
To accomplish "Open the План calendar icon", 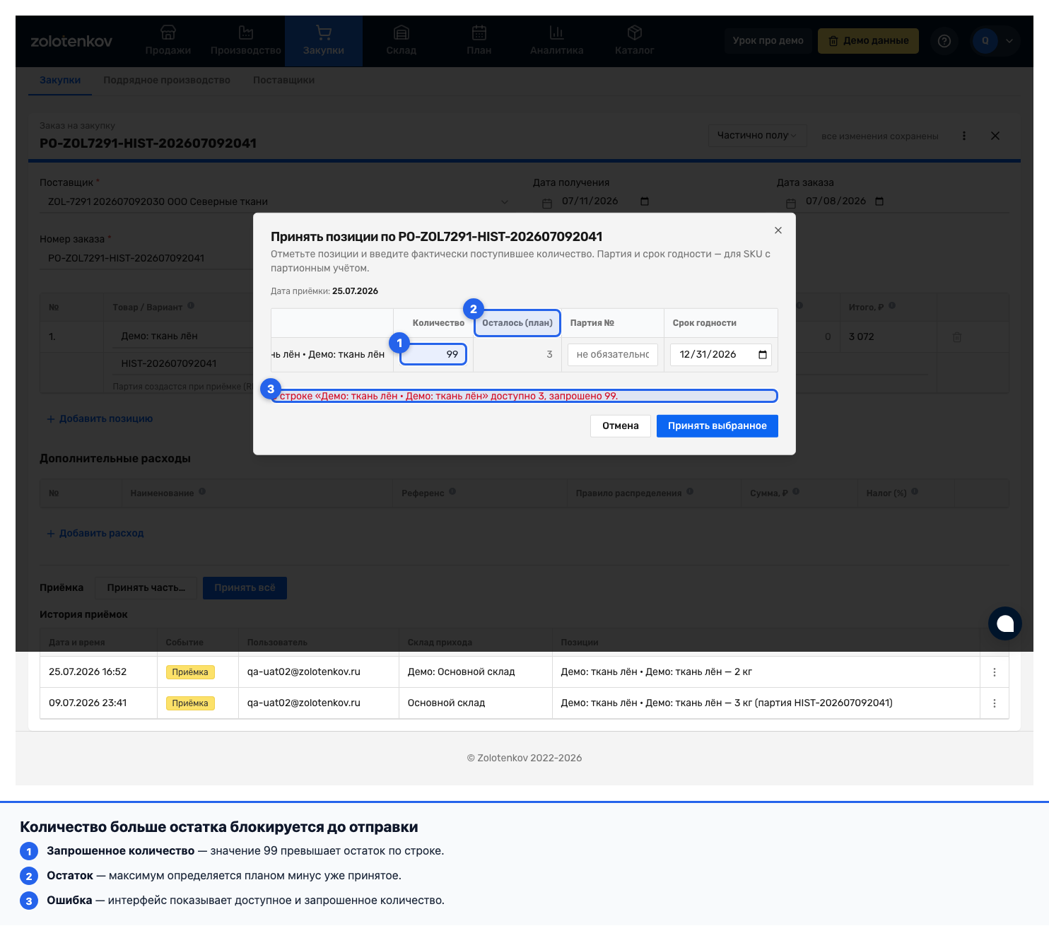I will point(479,33).
